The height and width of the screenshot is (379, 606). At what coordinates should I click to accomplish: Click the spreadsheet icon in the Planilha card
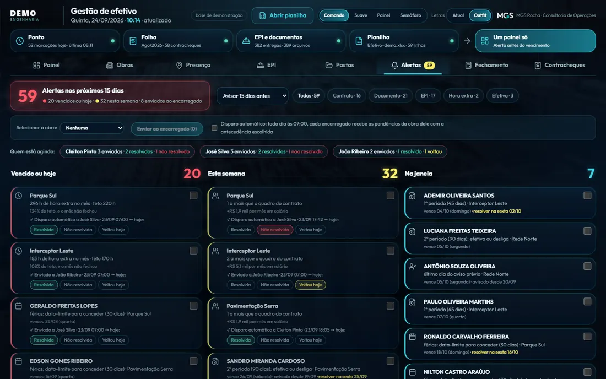tap(359, 41)
